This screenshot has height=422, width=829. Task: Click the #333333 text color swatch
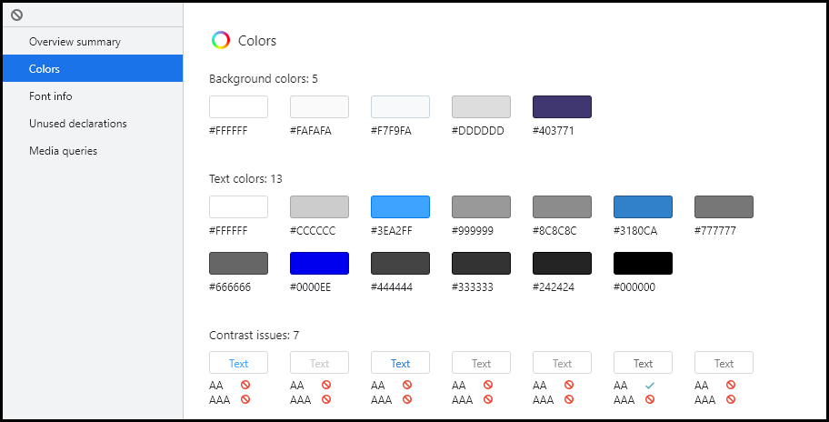pos(481,264)
